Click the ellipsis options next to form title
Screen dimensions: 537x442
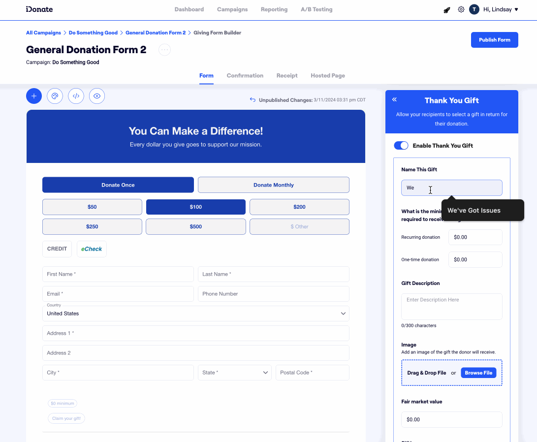[164, 50]
